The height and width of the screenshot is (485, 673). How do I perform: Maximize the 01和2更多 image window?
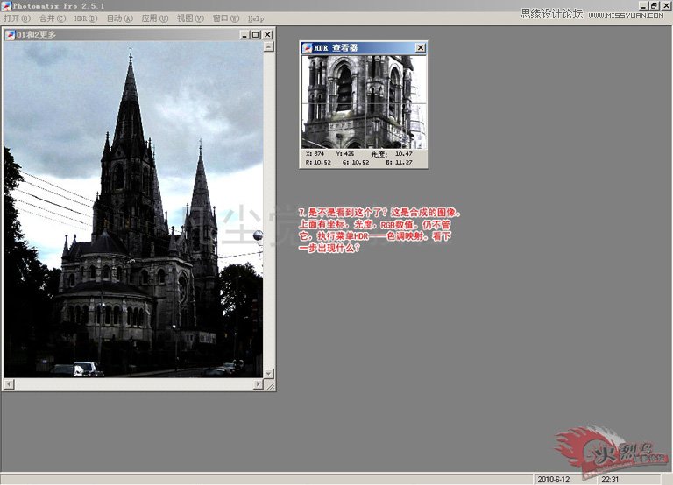255,35
